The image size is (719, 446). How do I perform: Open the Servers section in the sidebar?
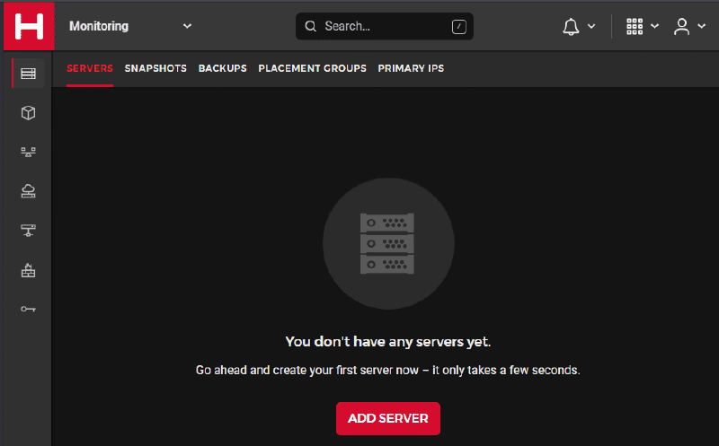pyautogui.click(x=28, y=73)
